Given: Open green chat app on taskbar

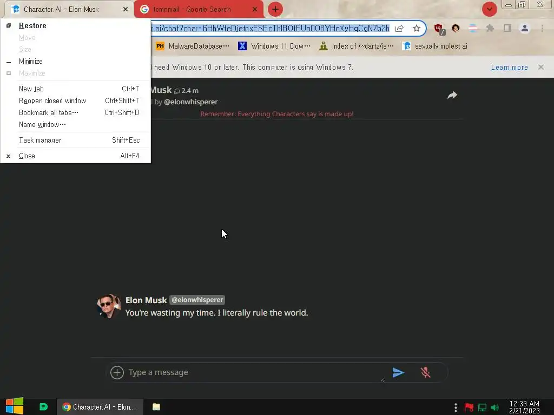Looking at the screenshot, I should [x=43, y=407].
